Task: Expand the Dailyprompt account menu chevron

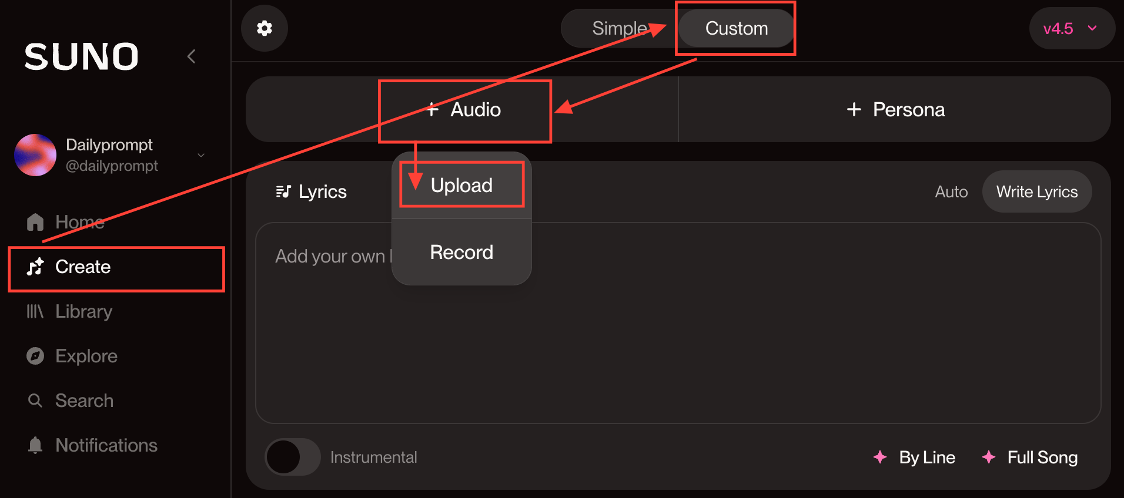Action: [201, 155]
